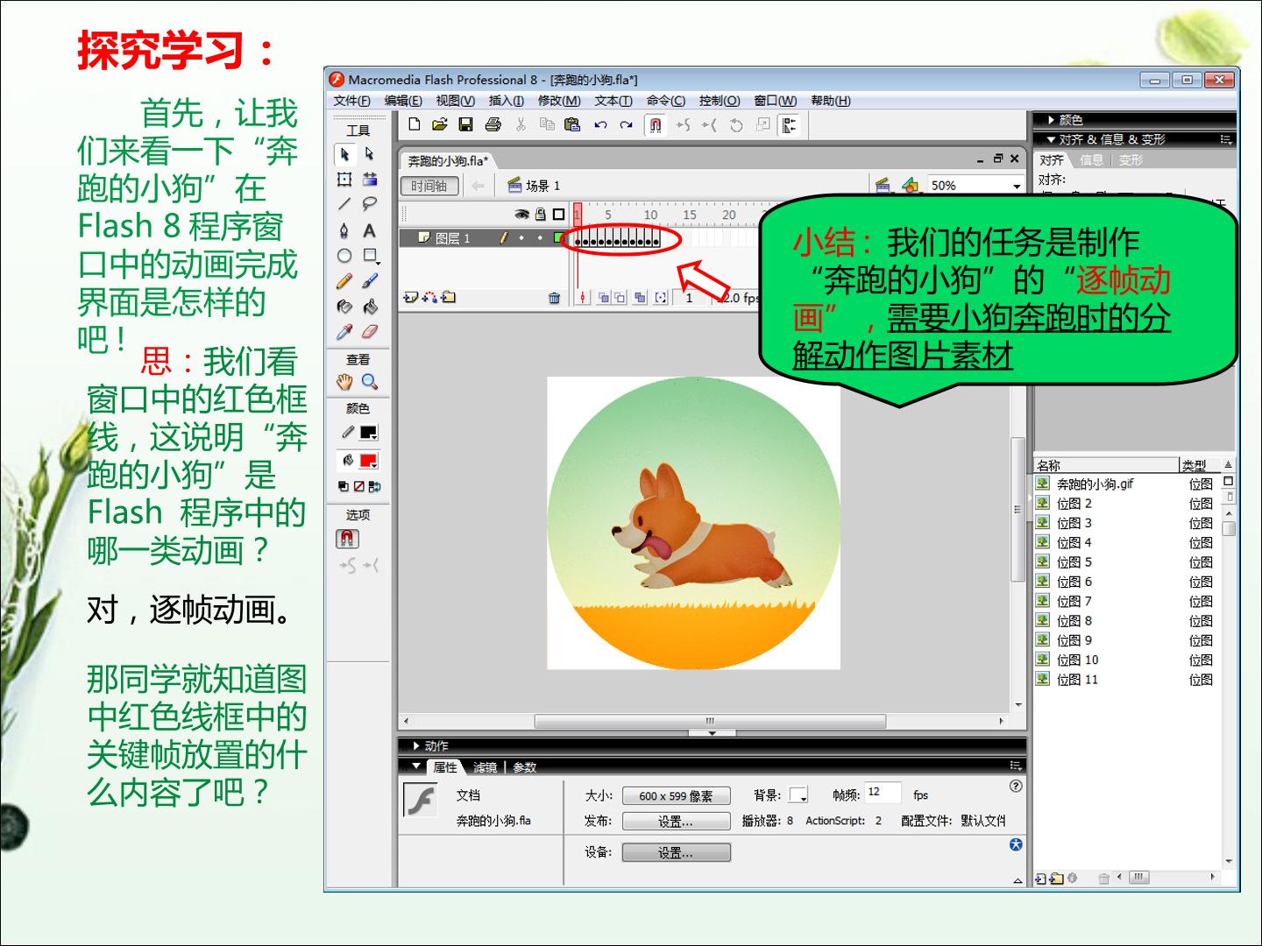Toggle the eye show/hide all layers icon
The height and width of the screenshot is (946, 1262).
(521, 214)
